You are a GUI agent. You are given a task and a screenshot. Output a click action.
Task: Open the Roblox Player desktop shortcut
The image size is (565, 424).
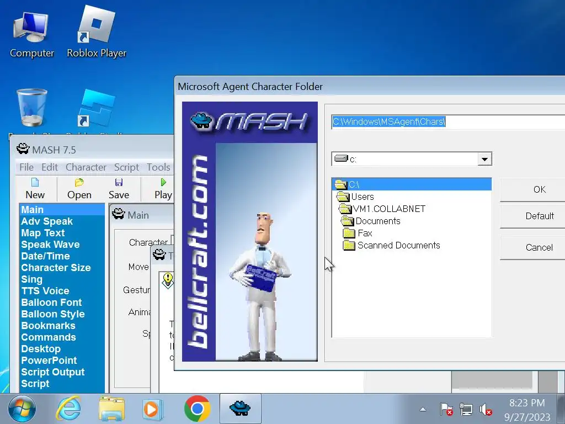(x=97, y=33)
